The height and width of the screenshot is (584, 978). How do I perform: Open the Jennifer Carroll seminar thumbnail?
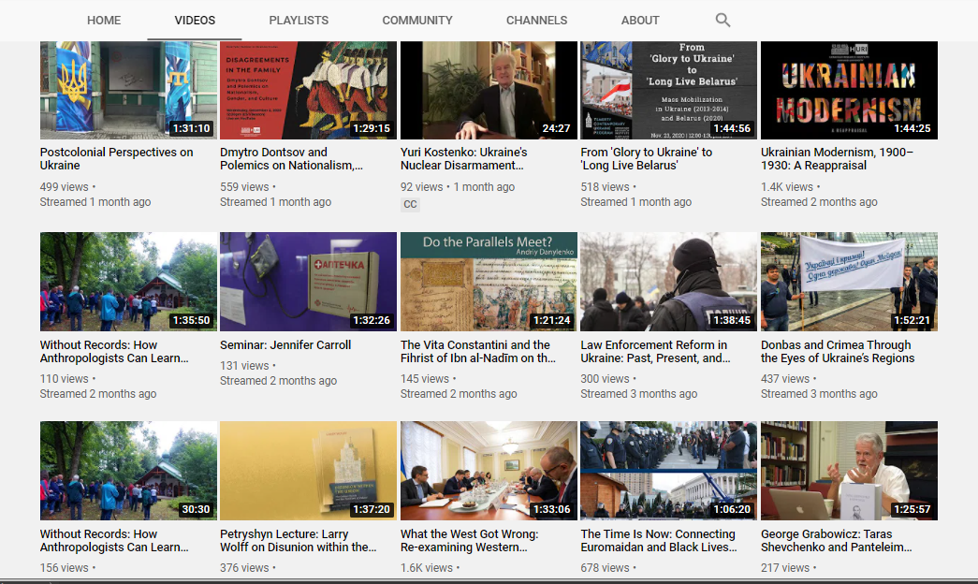pos(308,282)
